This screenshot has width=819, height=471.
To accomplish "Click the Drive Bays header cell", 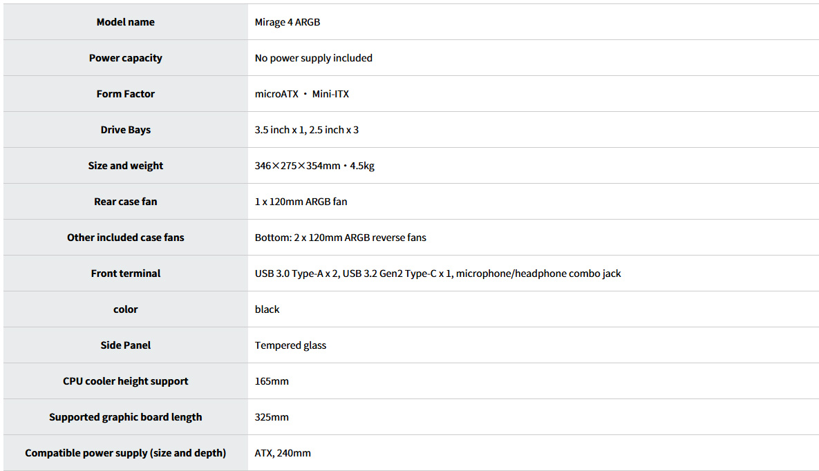I will (125, 130).
